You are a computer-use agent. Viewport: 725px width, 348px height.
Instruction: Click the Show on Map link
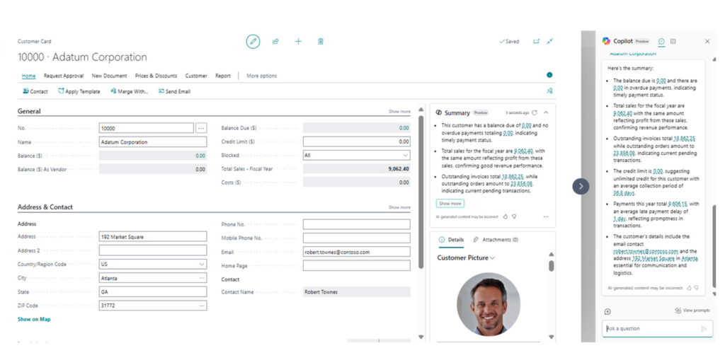(34, 319)
